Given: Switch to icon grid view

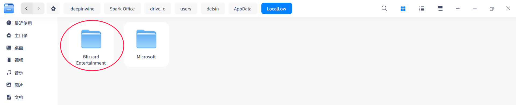Looking at the screenshot, I should pyautogui.click(x=403, y=9).
